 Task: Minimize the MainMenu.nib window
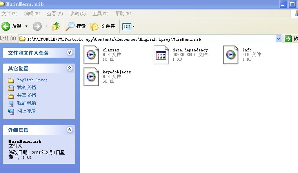pos(283,4)
